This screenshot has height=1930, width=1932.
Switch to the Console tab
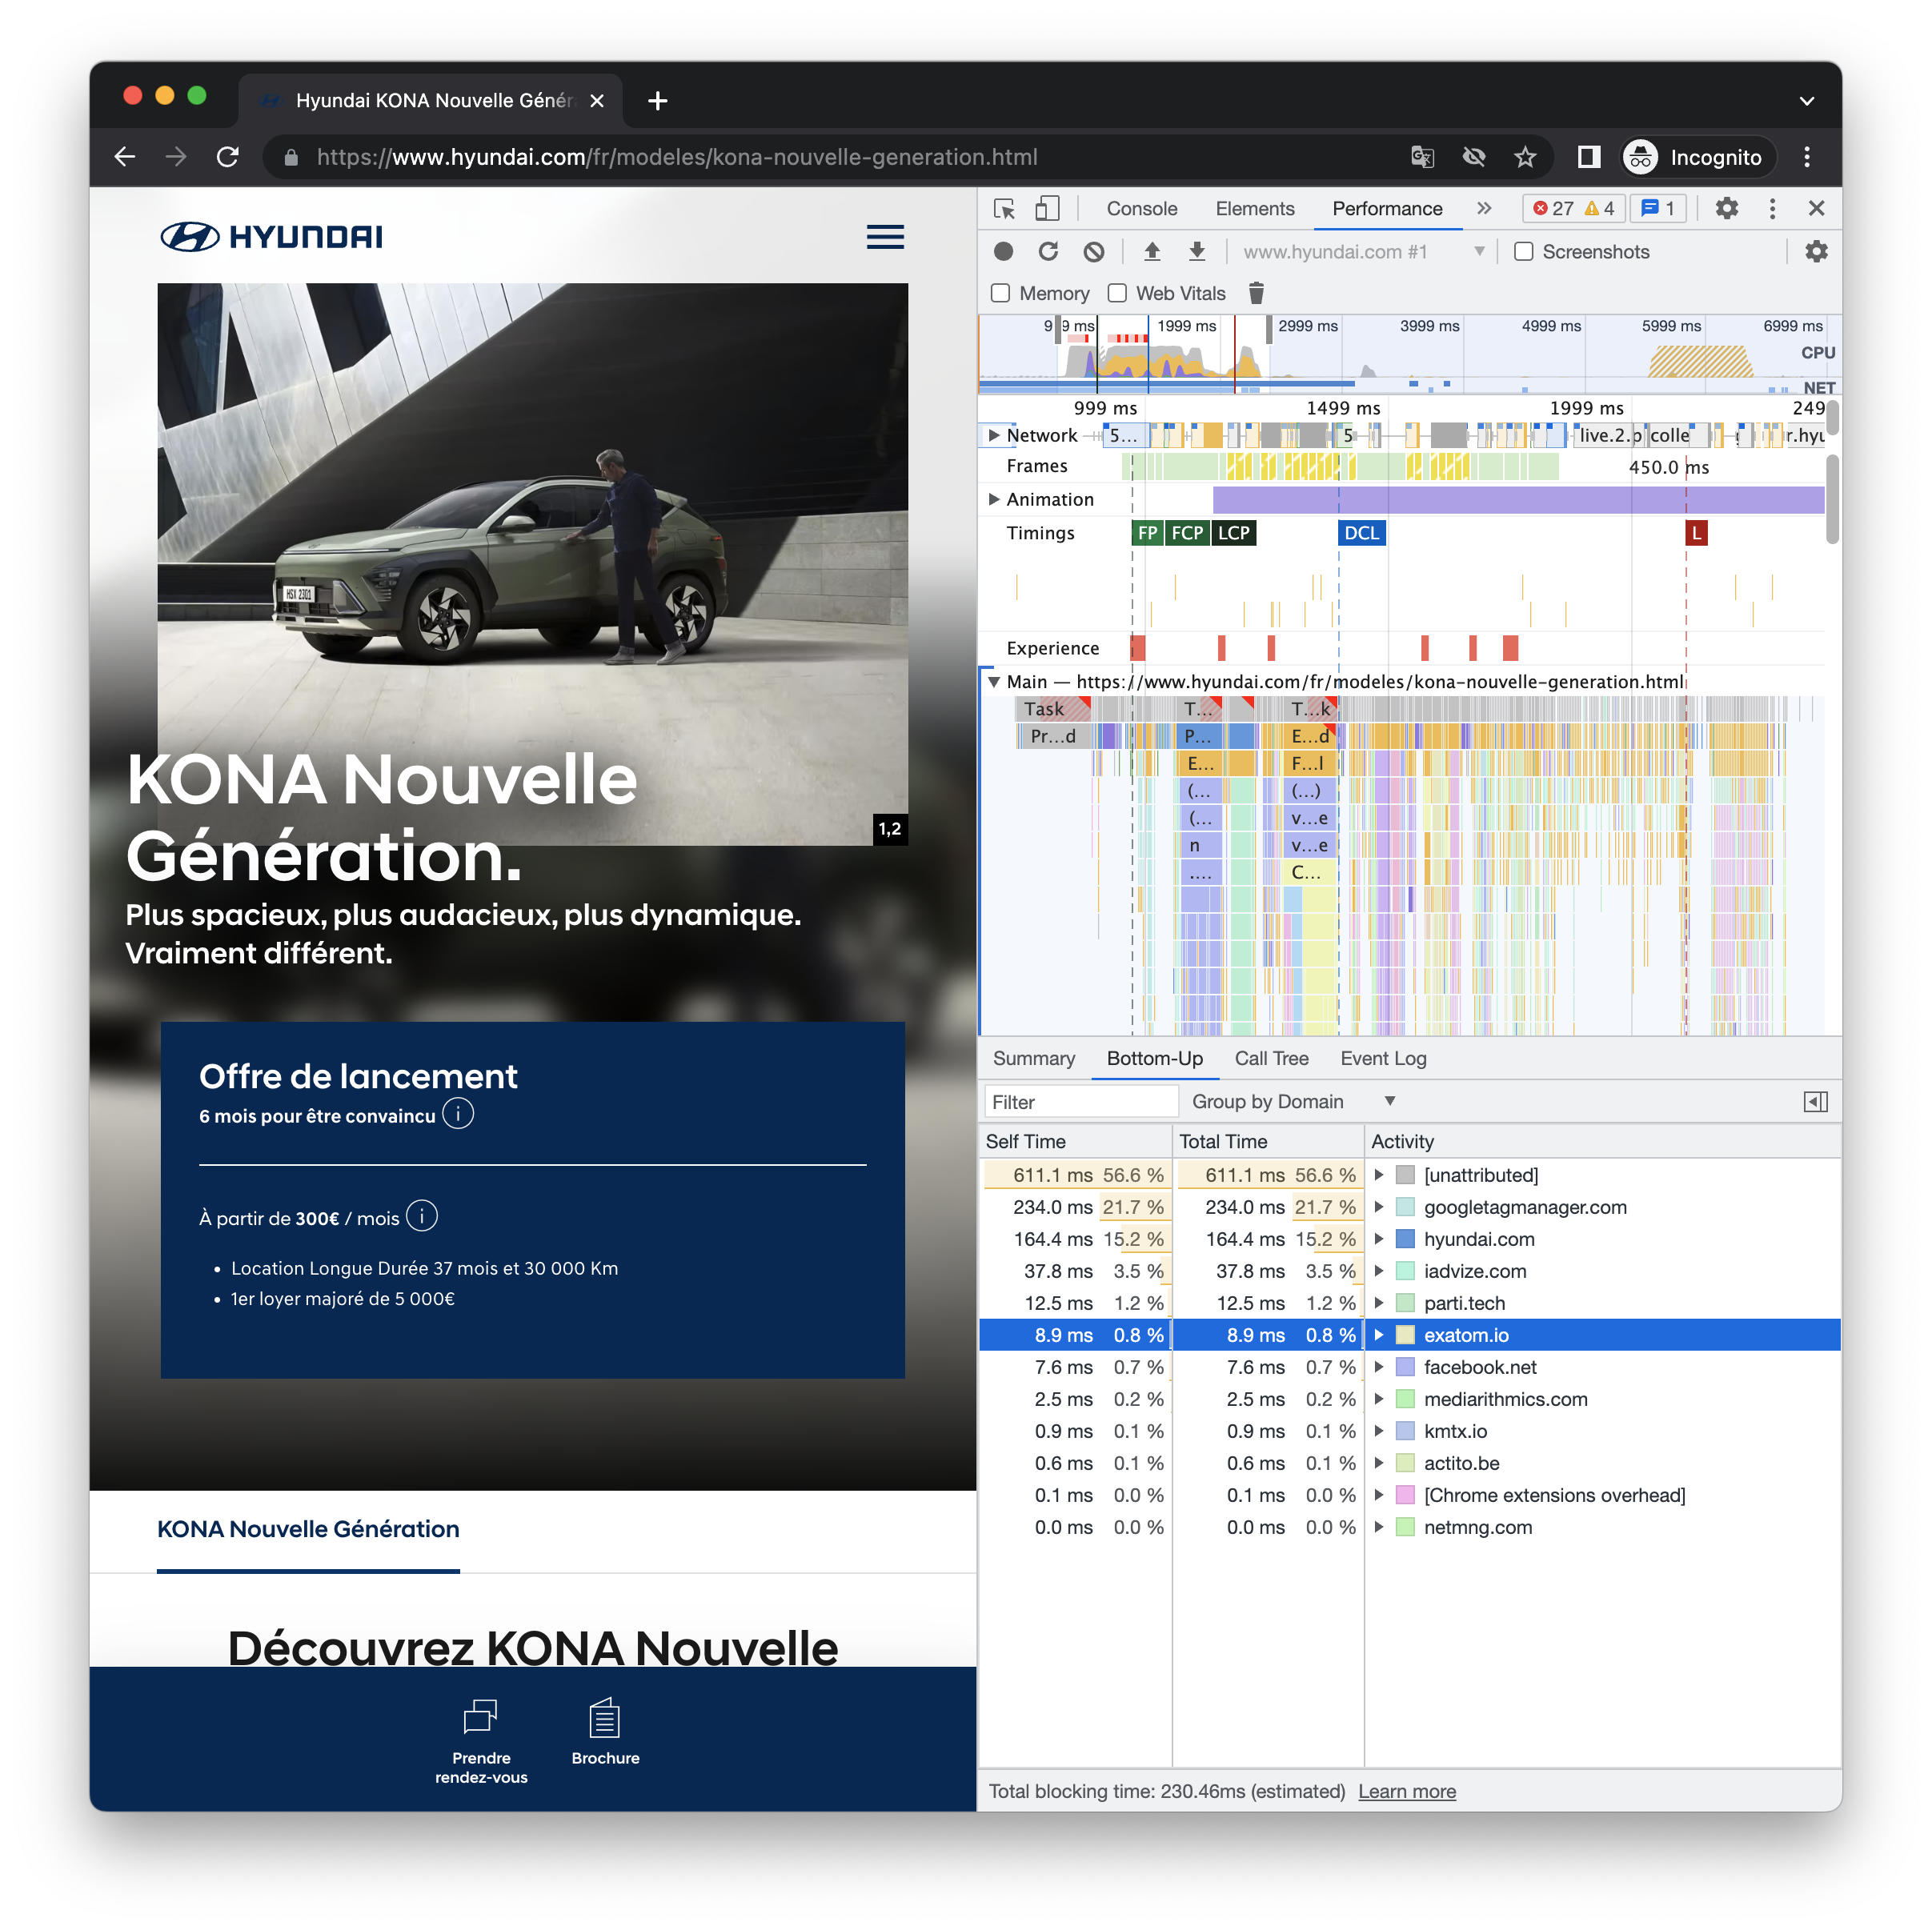1141,208
